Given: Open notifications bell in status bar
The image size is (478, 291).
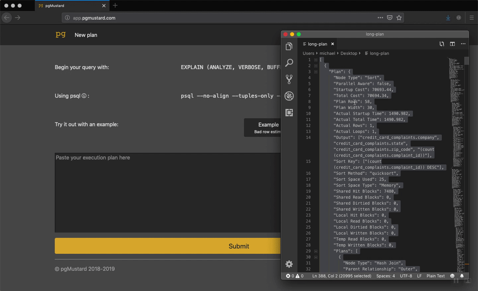Looking at the screenshot, I should 462,276.
